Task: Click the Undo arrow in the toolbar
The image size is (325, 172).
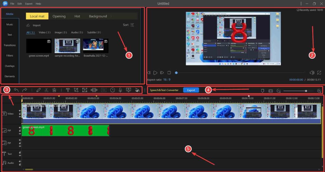Action: pyautogui.click(x=16, y=90)
